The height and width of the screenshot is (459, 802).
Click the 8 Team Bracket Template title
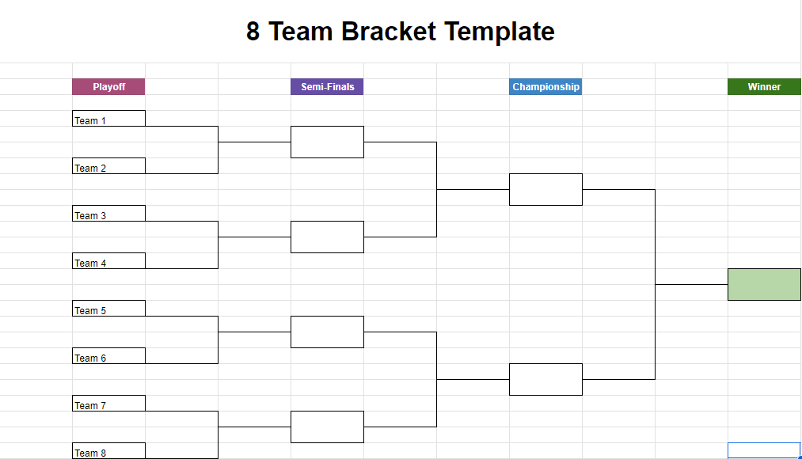tap(401, 32)
